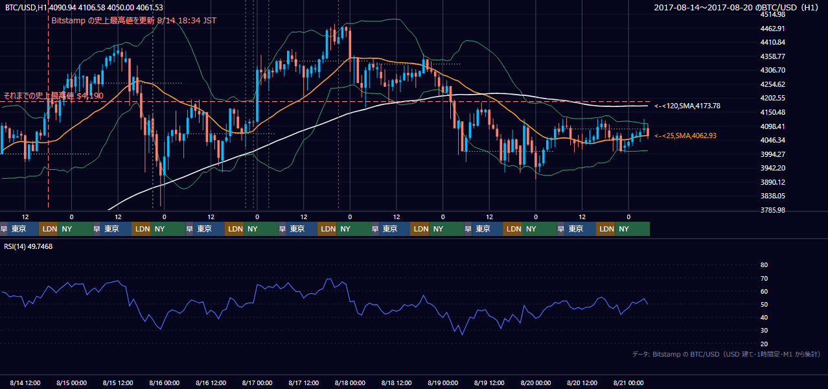Select the 8/17 00:00 time axis label
Viewport: 828px width, 389px height.
tap(257, 383)
